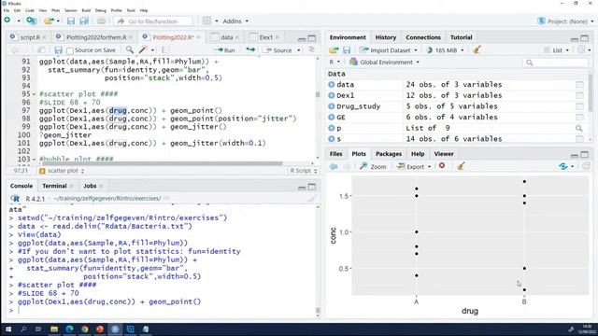Viewport: 598px width, 336px height.
Task: Open the Session menu
Action: (x=71, y=10)
